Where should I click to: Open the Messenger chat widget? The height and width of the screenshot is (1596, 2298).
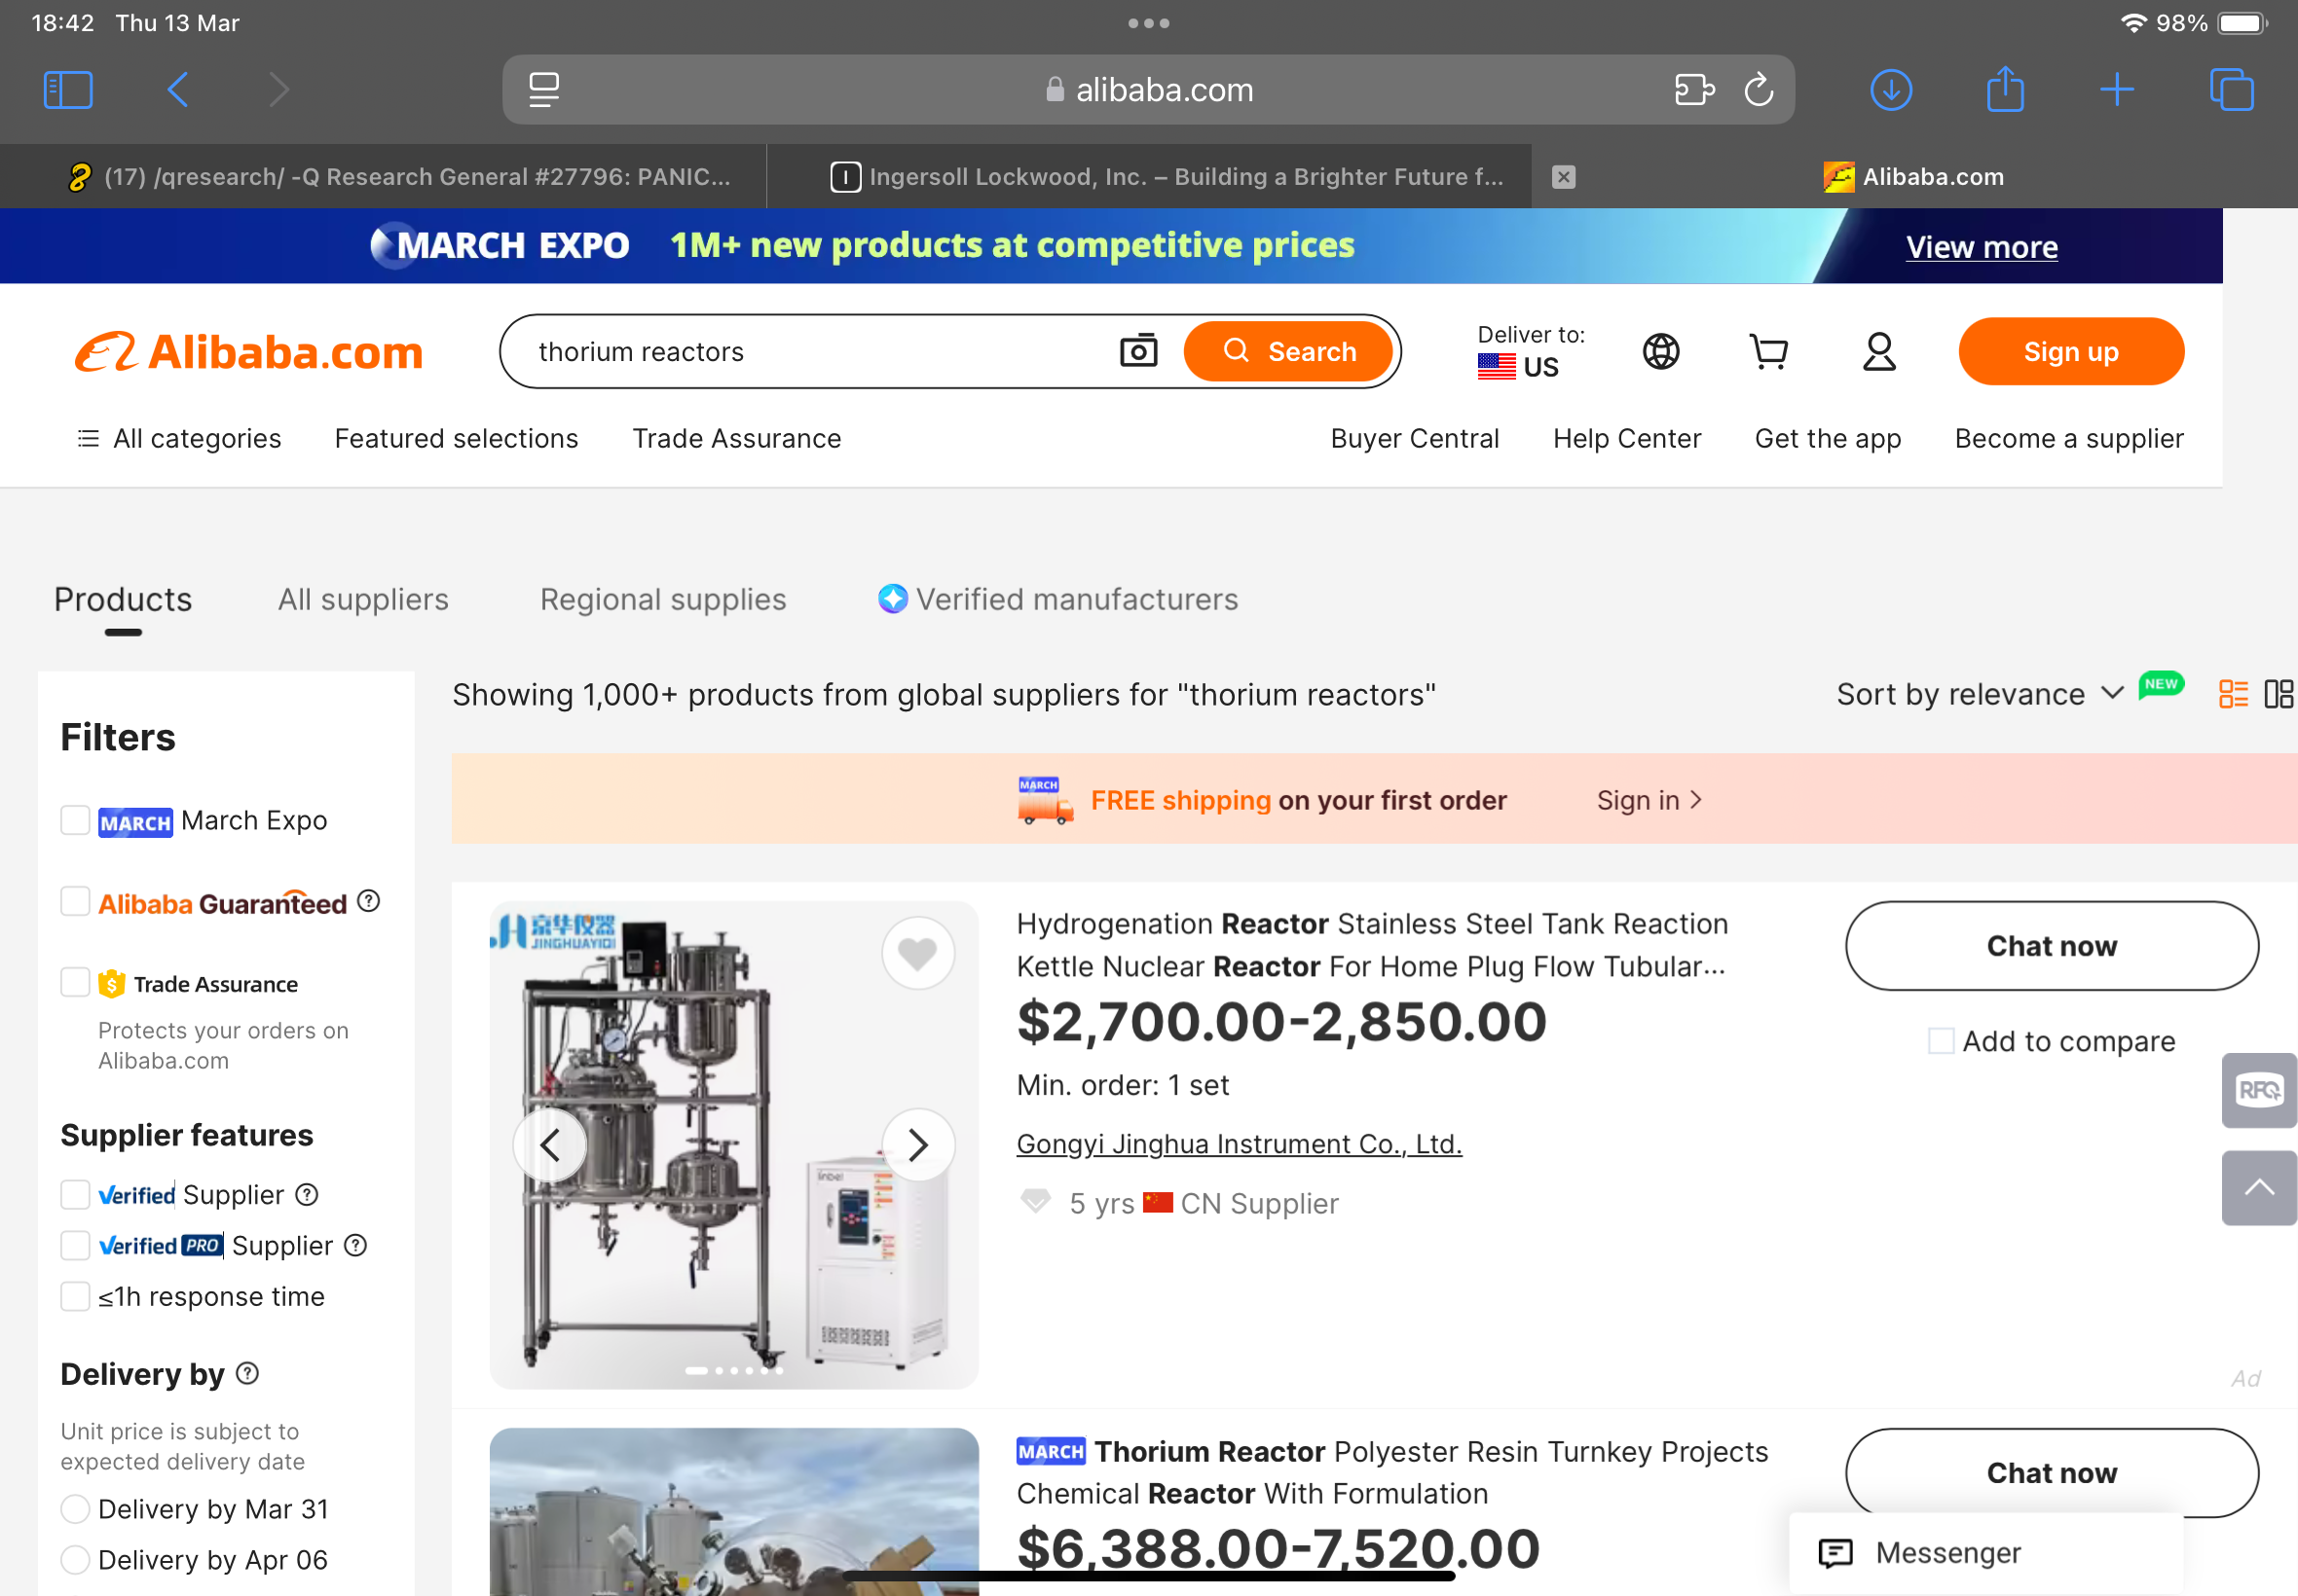click(x=1984, y=1553)
